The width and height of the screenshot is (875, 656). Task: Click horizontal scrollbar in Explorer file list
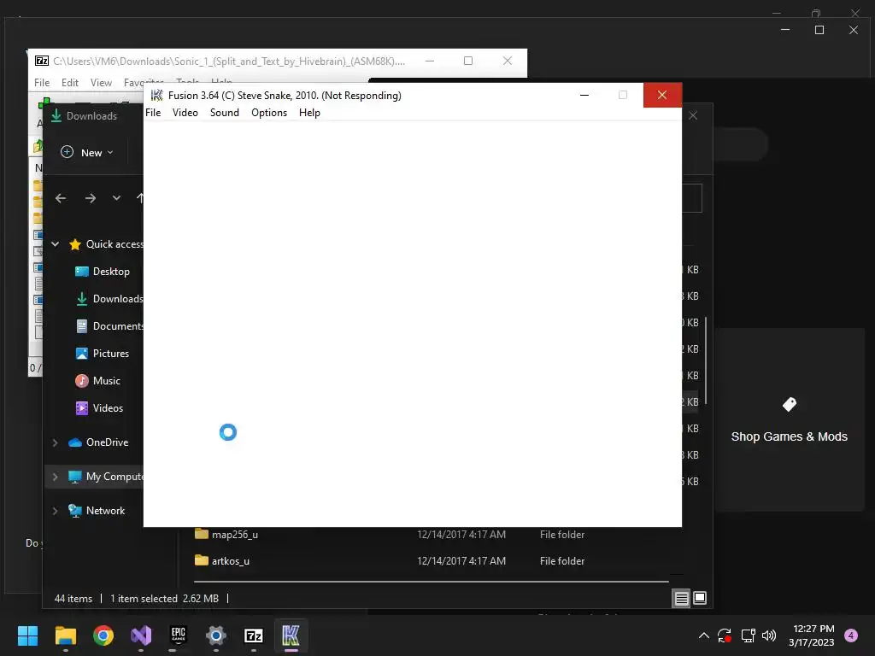pos(432,581)
